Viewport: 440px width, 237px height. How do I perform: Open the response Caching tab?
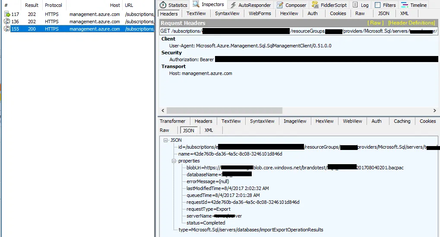tap(402, 121)
